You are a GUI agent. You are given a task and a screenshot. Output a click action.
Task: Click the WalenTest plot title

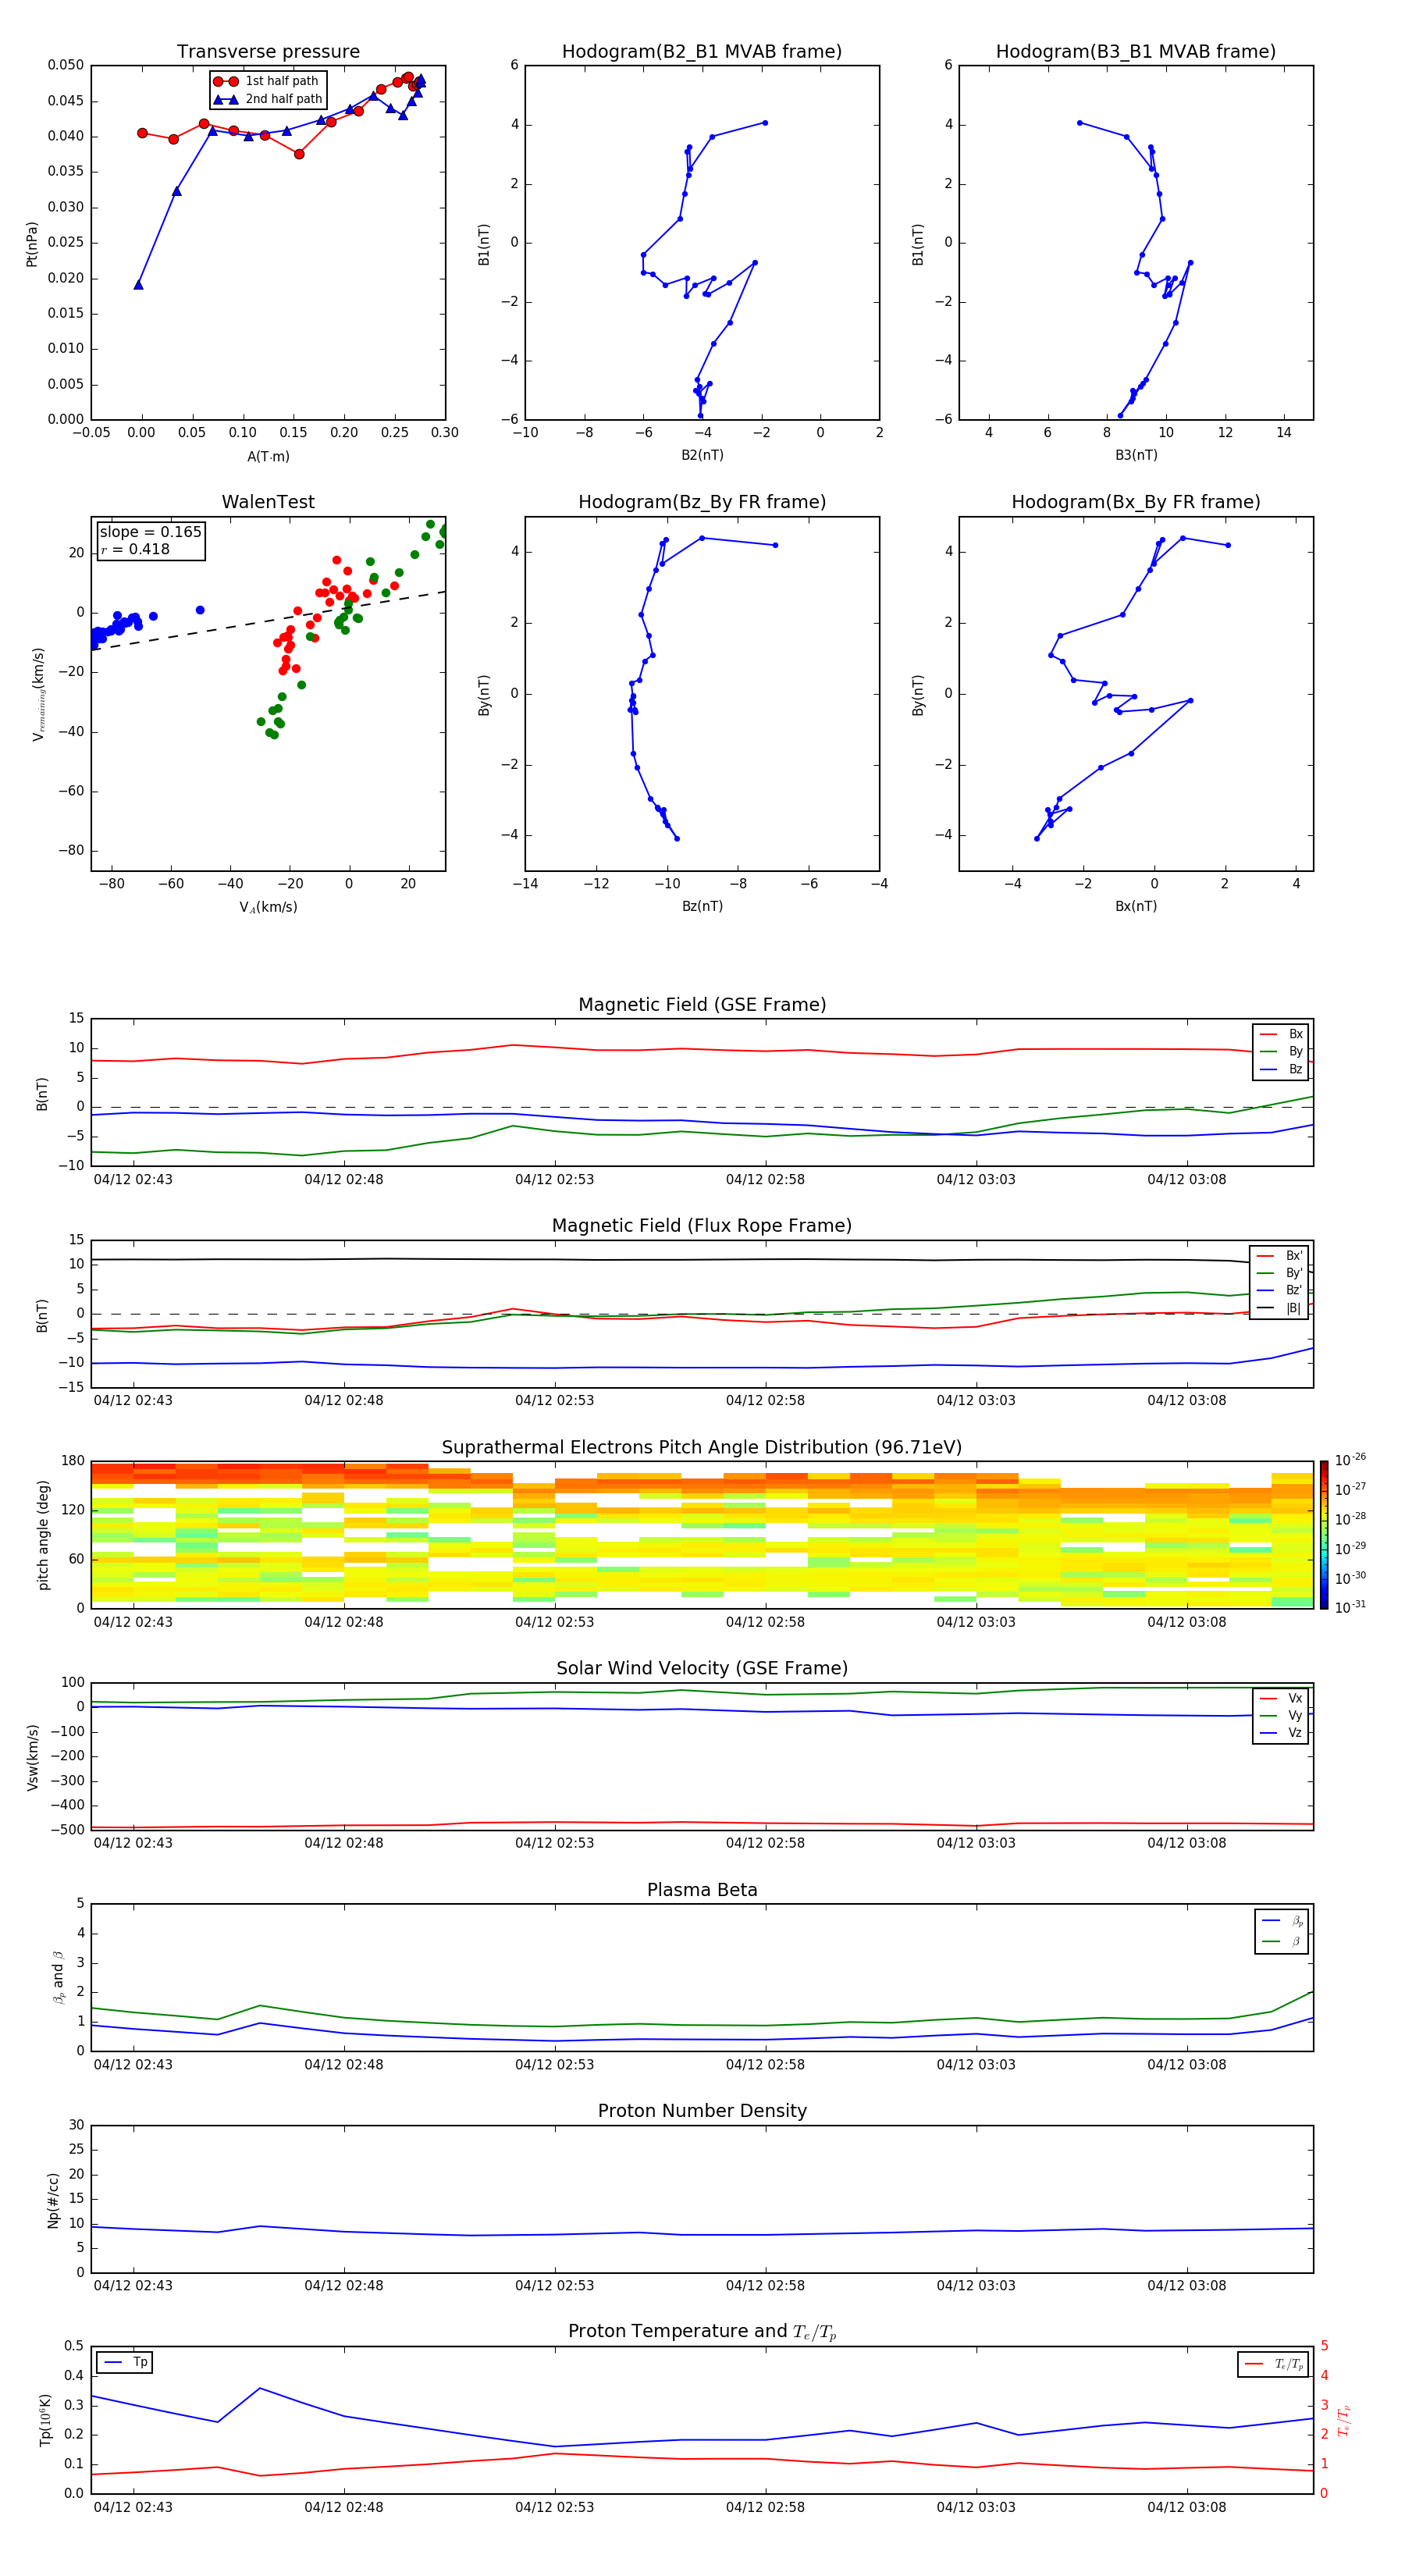[268, 502]
